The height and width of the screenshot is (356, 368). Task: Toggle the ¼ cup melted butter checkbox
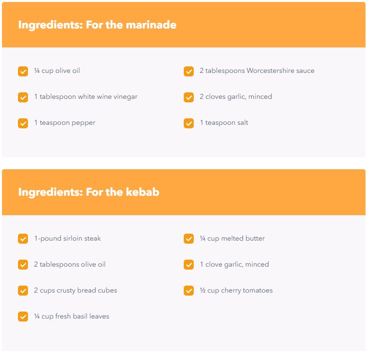(189, 239)
